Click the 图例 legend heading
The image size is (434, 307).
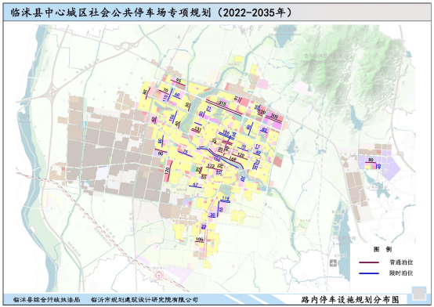click(382, 249)
